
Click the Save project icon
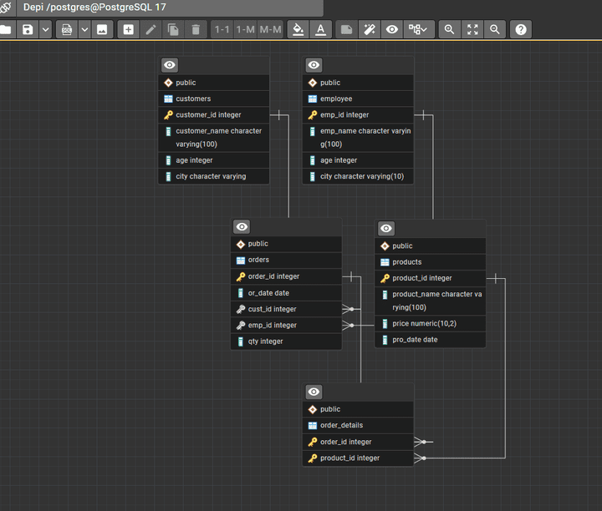(x=28, y=29)
